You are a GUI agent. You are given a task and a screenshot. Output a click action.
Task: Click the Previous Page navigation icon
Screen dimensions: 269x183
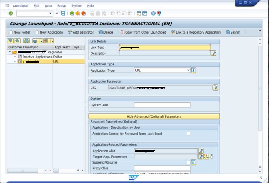click(118, 13)
